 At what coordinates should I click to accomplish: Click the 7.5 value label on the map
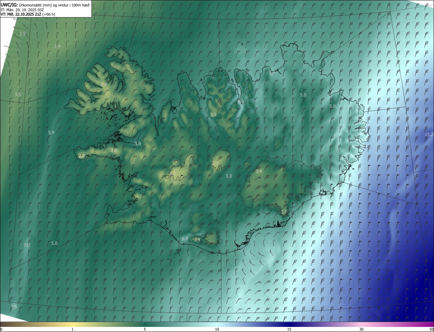[x=14, y=307]
